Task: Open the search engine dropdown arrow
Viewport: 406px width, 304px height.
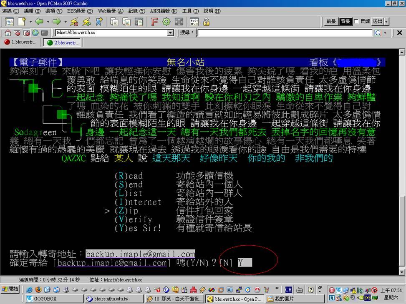Action: pyautogui.click(x=385, y=33)
